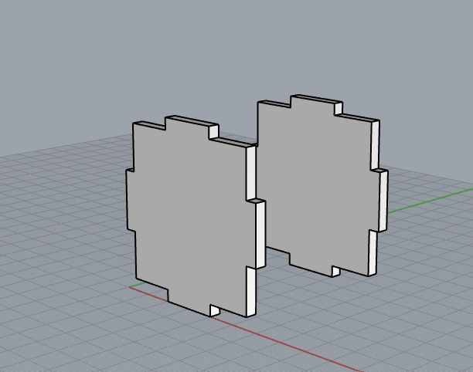Click the red X-axis line
Screen dimensions: 473x372
(x=287, y=343)
